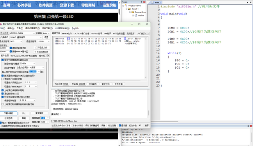The width and height of the screenshot is (253, 146).
Task: Open the IRC调节模式 dropdown
Action: (x=43, y=68)
